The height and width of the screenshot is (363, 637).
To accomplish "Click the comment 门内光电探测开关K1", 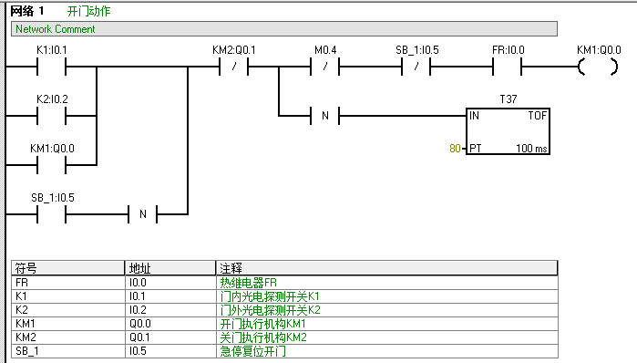I will tap(270, 296).
